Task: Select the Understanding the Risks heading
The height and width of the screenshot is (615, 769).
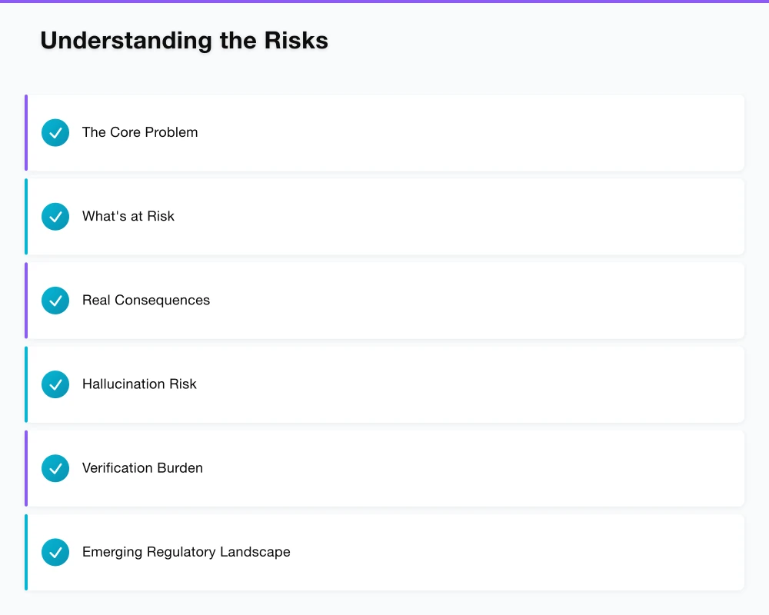Action: pyautogui.click(x=185, y=40)
